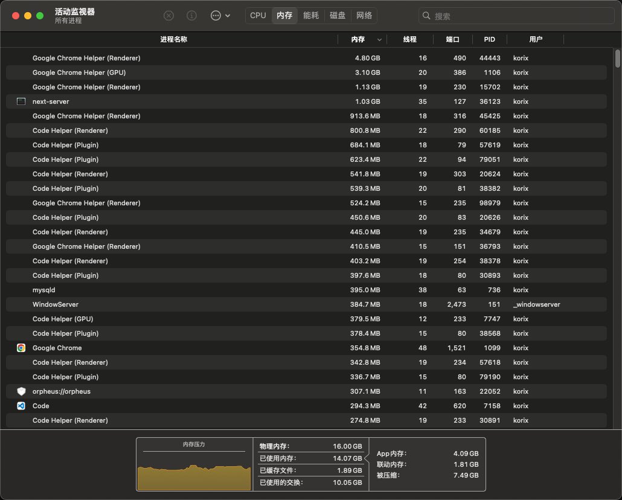Select the orpheus://orpheus process row
Image resolution: width=622 pixels, height=500 pixels.
306,391
